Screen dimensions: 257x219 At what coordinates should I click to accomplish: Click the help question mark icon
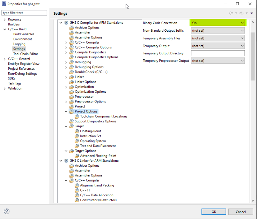(7, 211)
